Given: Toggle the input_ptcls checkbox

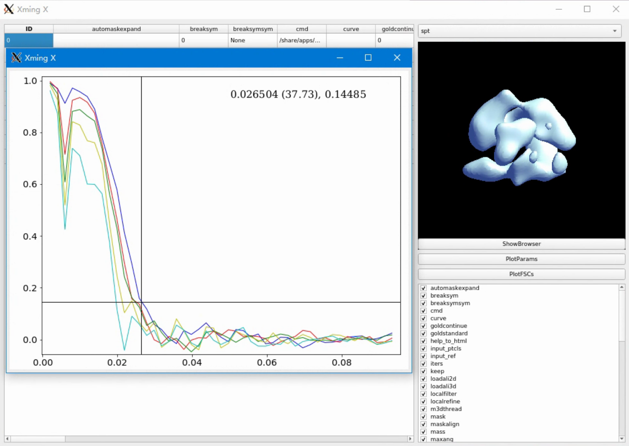Looking at the screenshot, I should (x=424, y=349).
